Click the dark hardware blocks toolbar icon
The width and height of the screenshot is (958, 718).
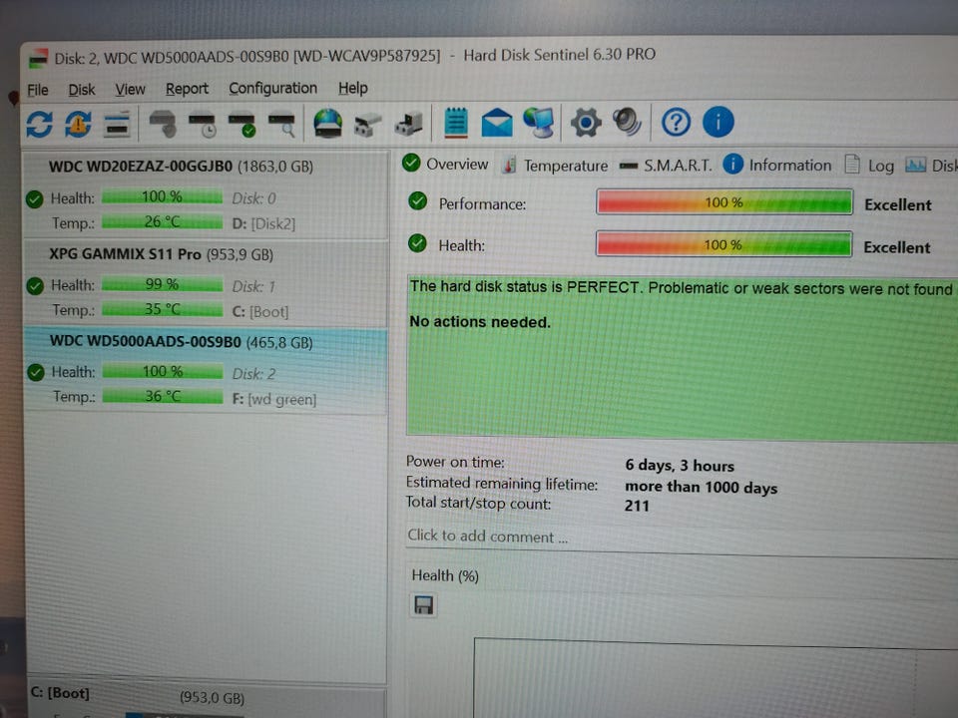(409, 124)
